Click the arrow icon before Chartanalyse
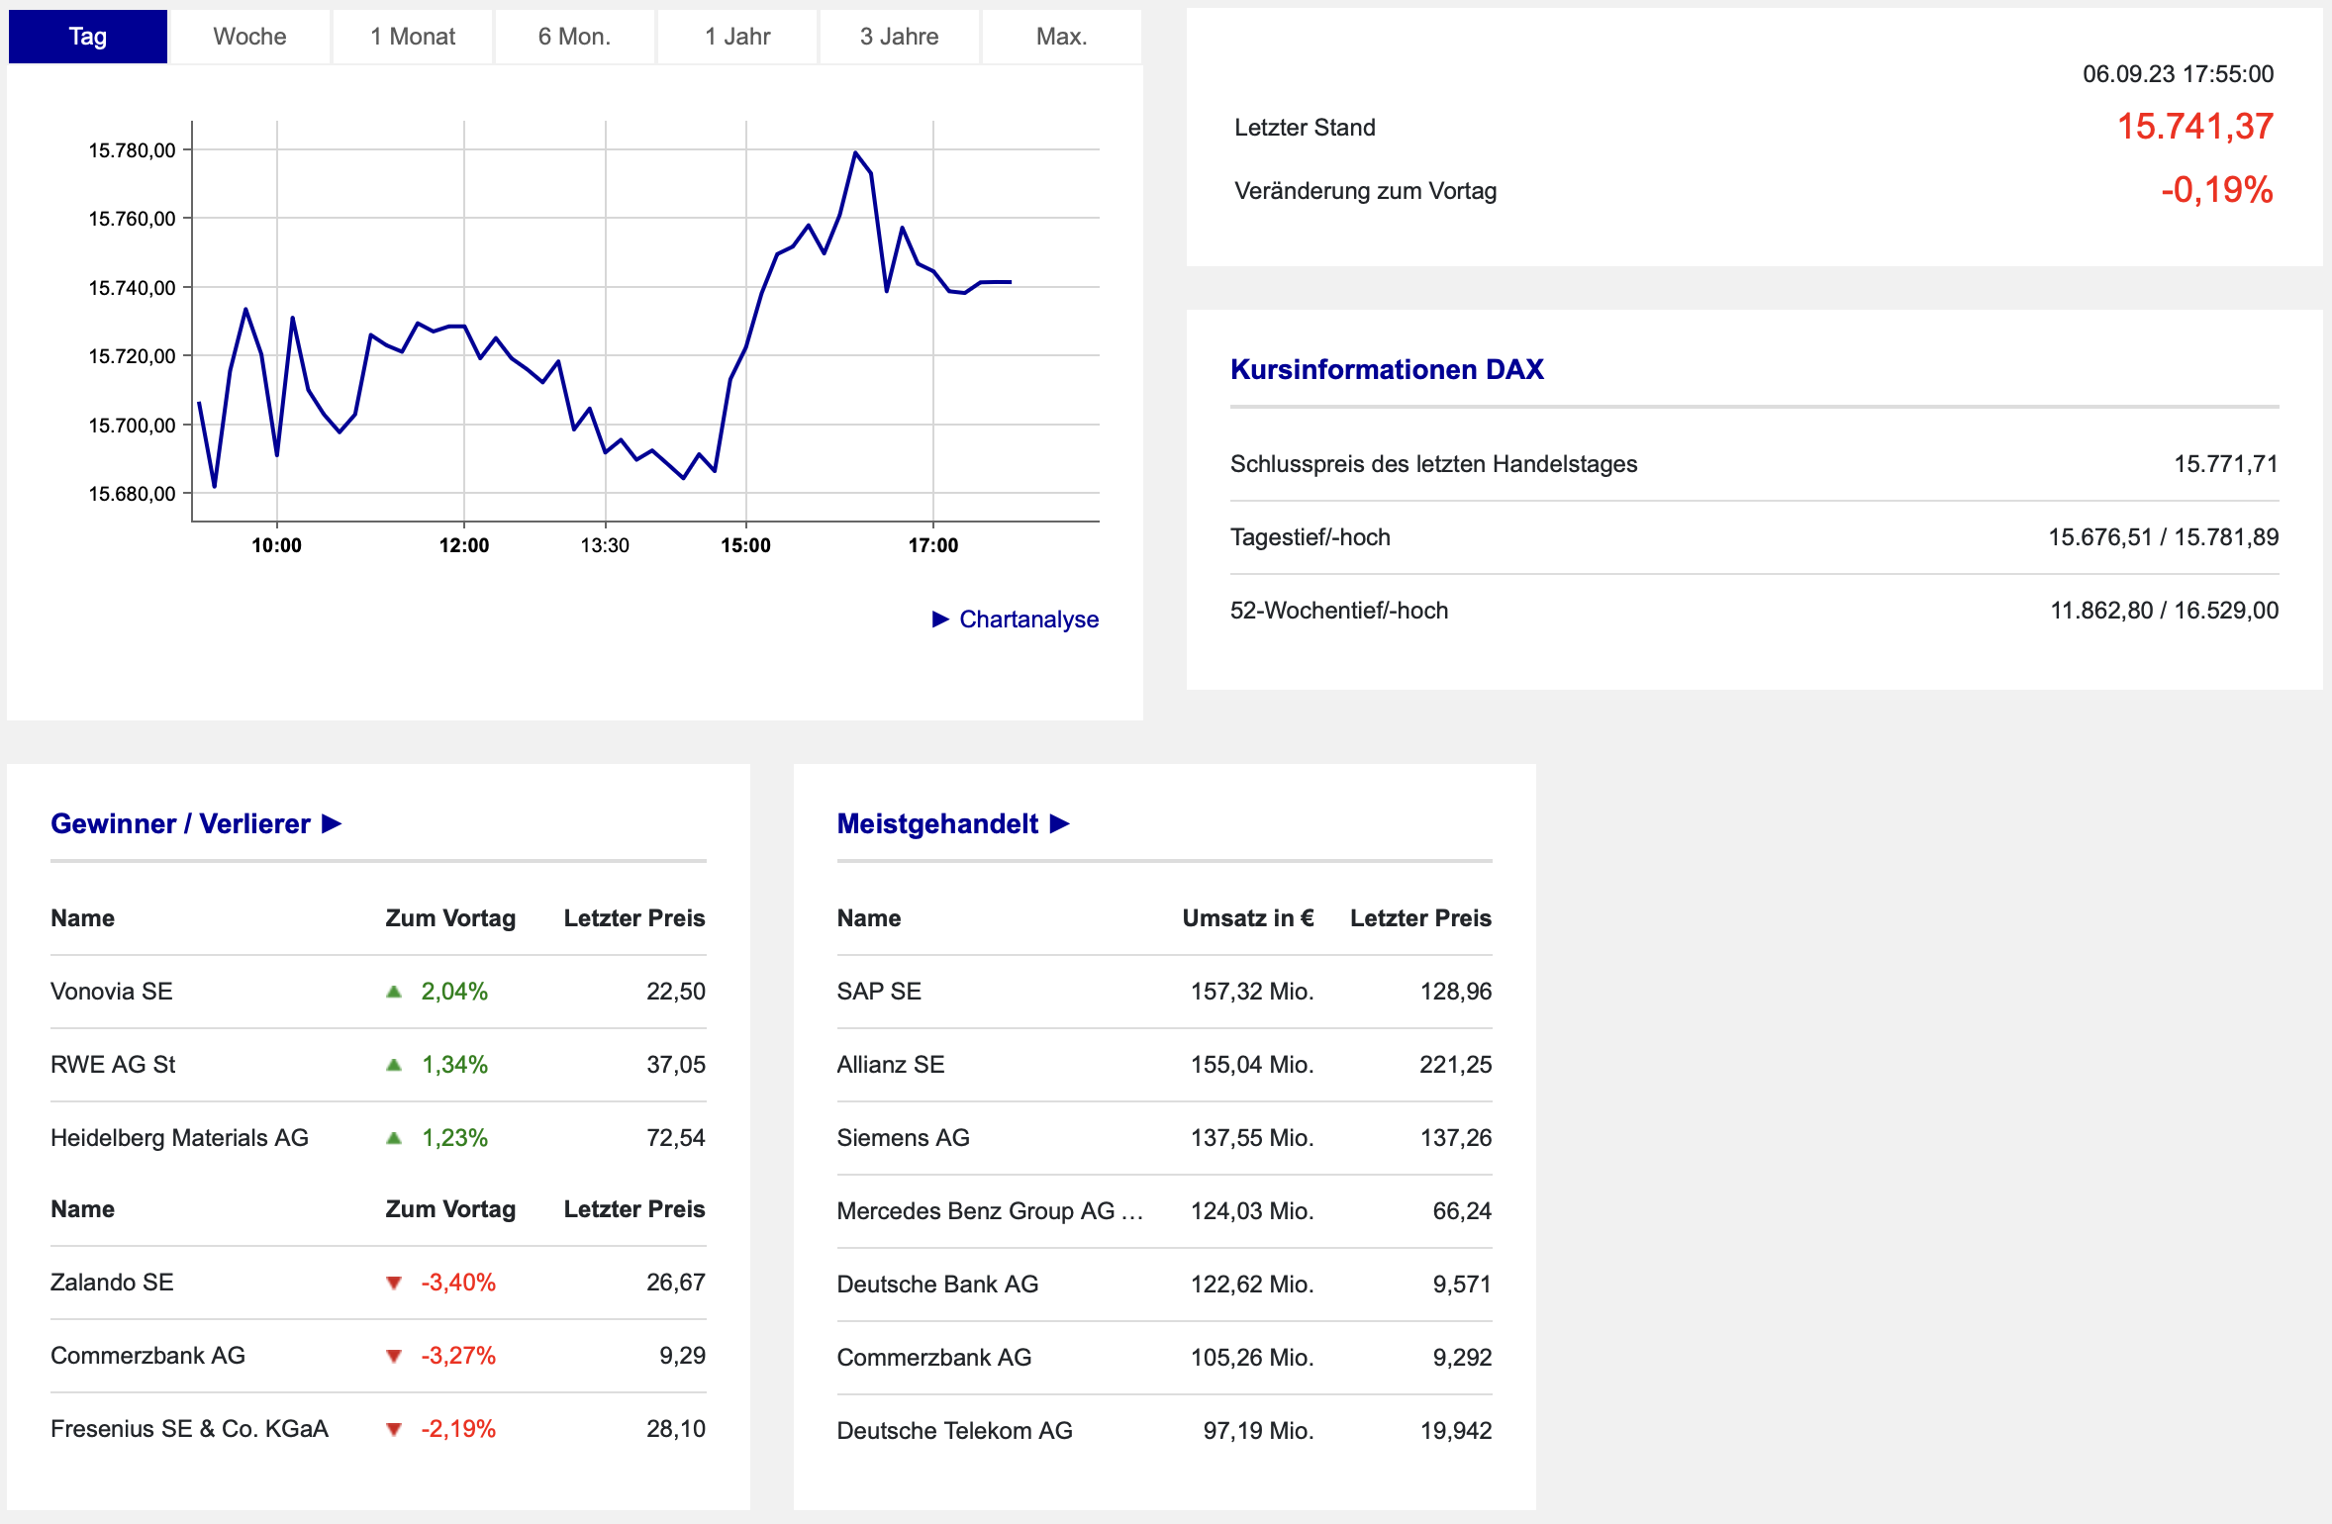Viewport: 2332px width, 1524px height. [x=940, y=619]
